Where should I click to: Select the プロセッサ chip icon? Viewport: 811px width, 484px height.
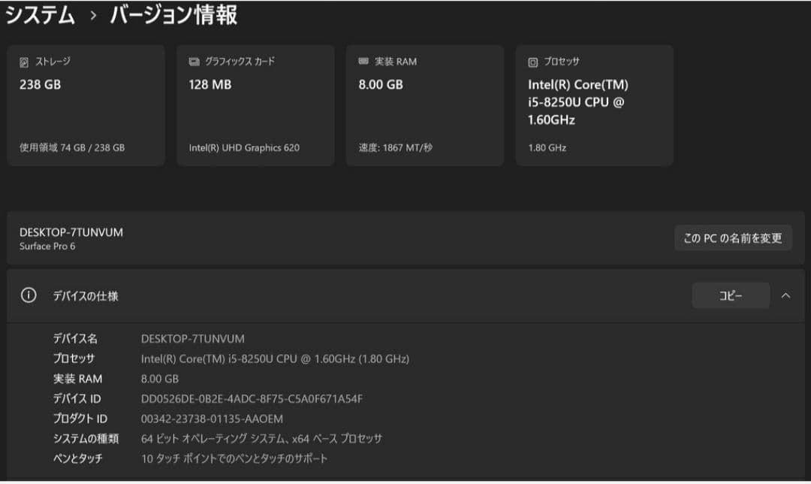click(x=535, y=62)
